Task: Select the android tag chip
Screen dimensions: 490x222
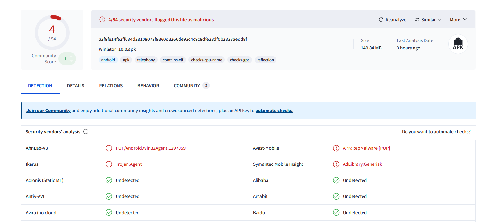Action: pos(108,60)
